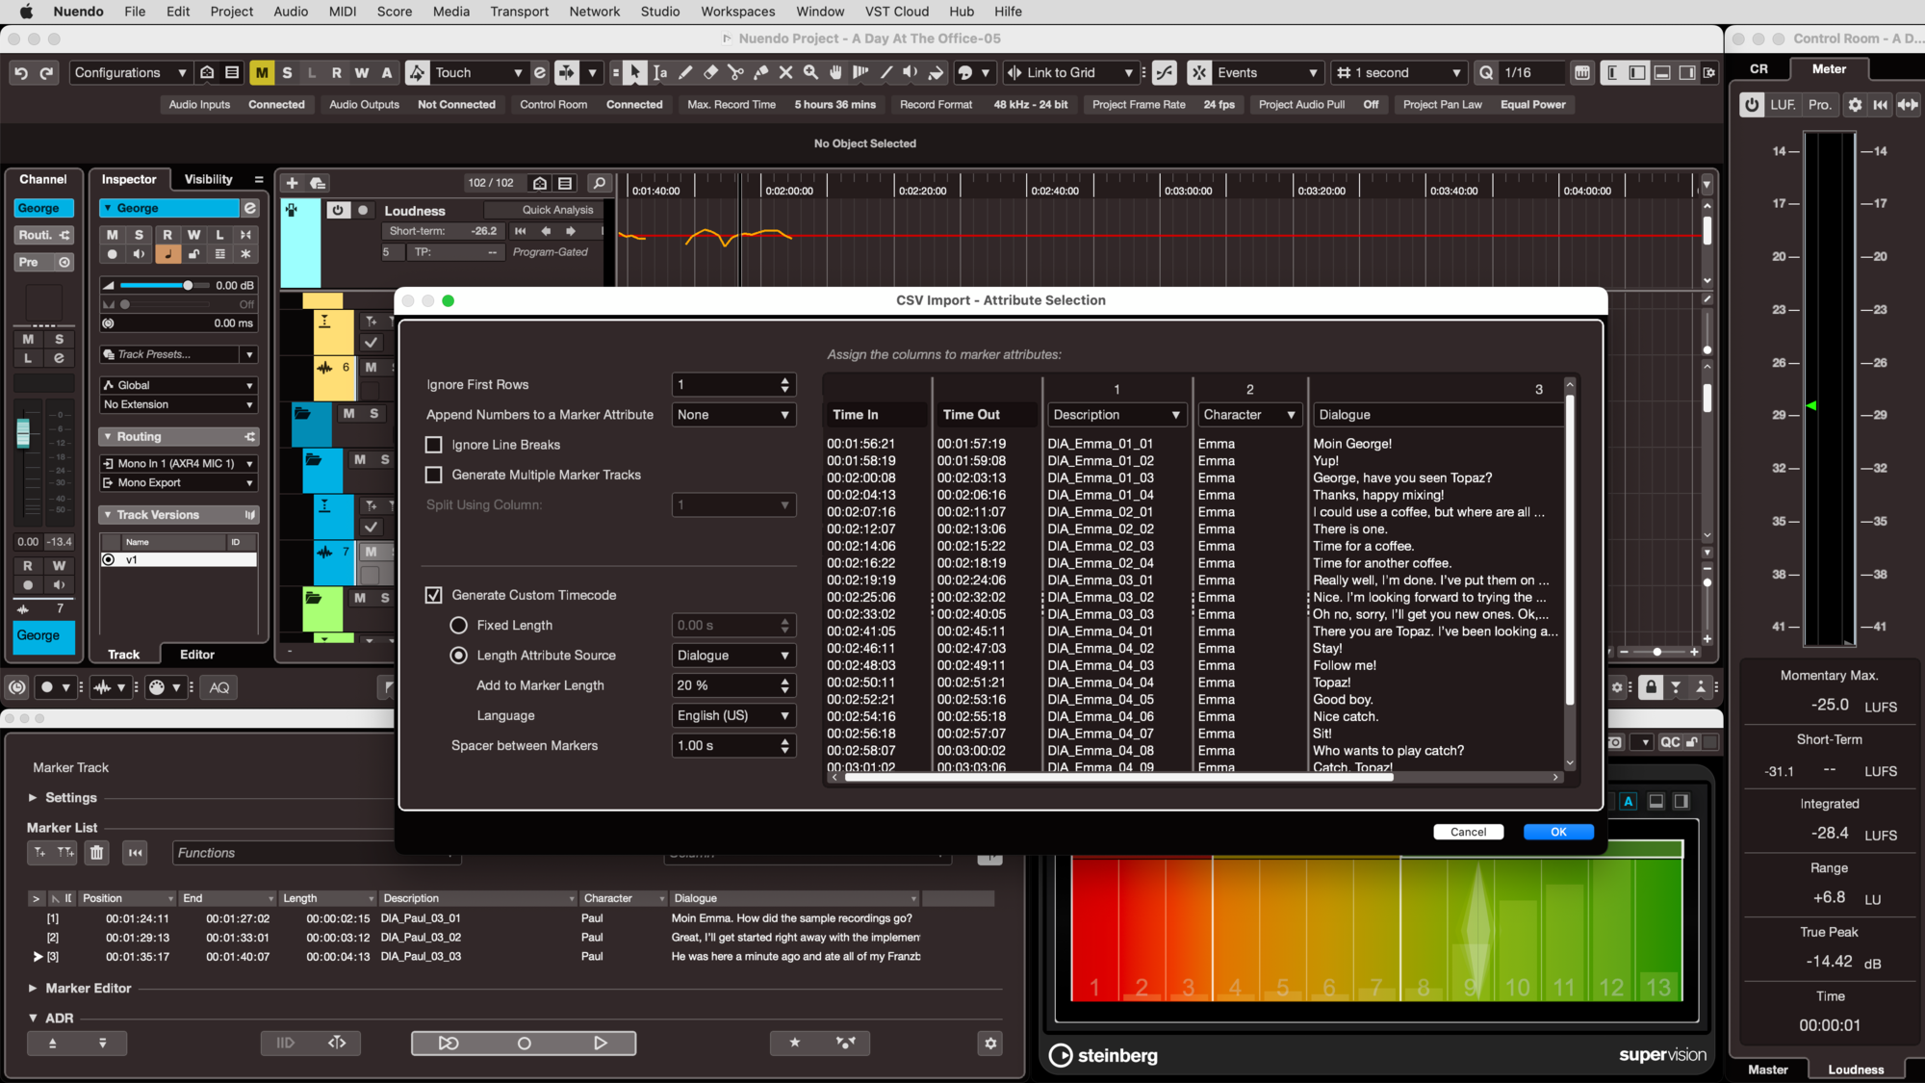The image size is (1925, 1083).
Task: Cancel the CSV Import dialog
Action: 1468,832
